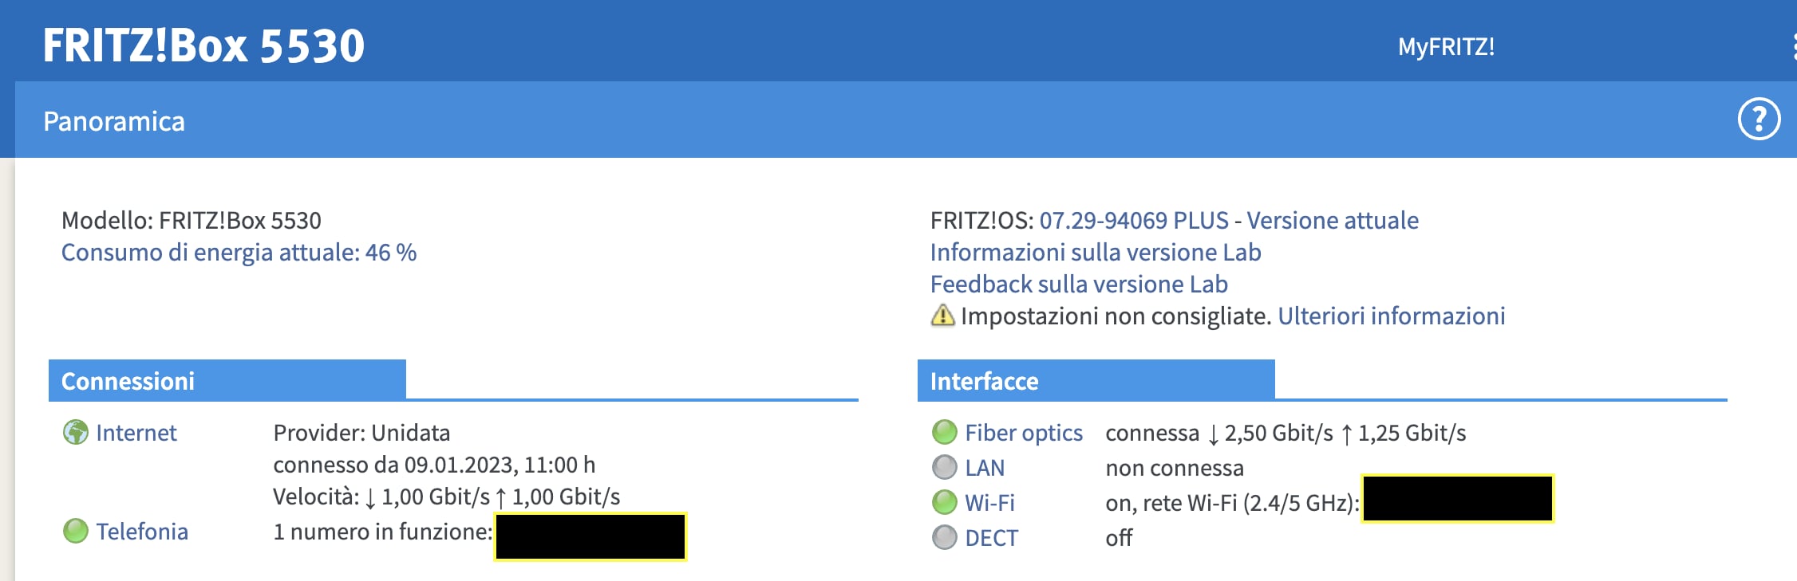Open the Fiber optics interface link

pyautogui.click(x=1024, y=433)
